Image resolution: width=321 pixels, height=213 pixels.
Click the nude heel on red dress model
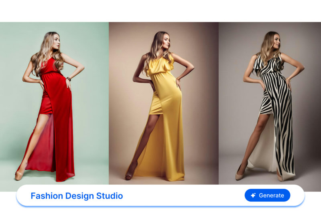click(19, 175)
